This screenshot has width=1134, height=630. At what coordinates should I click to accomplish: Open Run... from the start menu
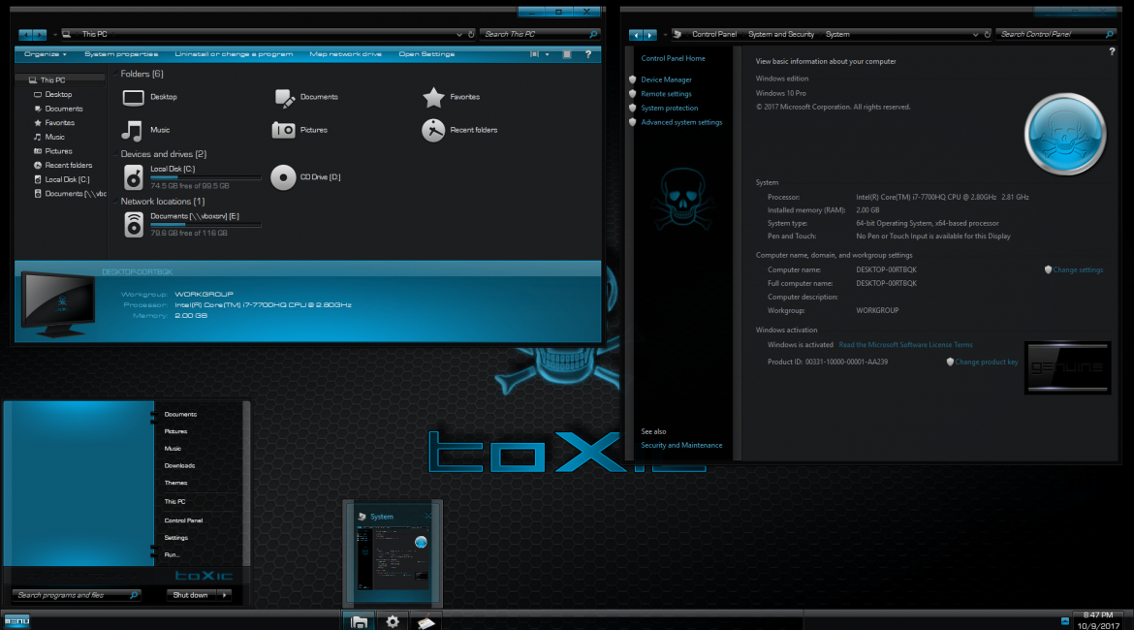172,554
